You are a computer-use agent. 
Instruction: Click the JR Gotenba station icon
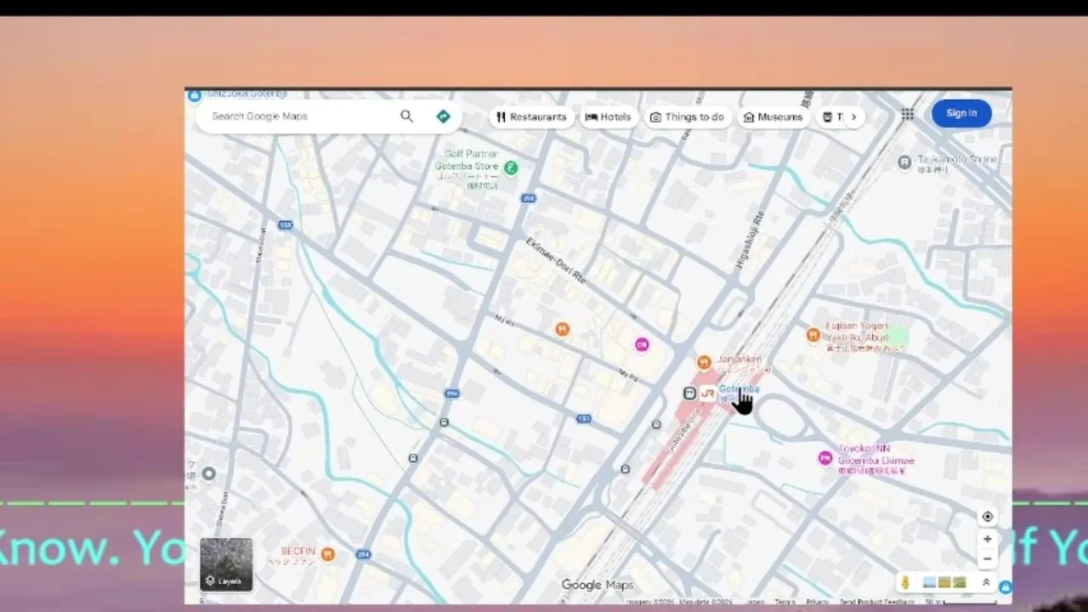[707, 393]
